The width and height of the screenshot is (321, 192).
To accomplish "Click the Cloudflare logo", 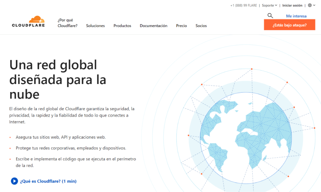I will (28, 22).
